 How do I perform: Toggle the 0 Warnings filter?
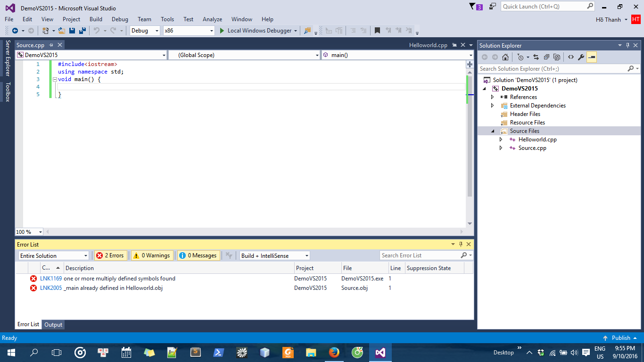152,255
